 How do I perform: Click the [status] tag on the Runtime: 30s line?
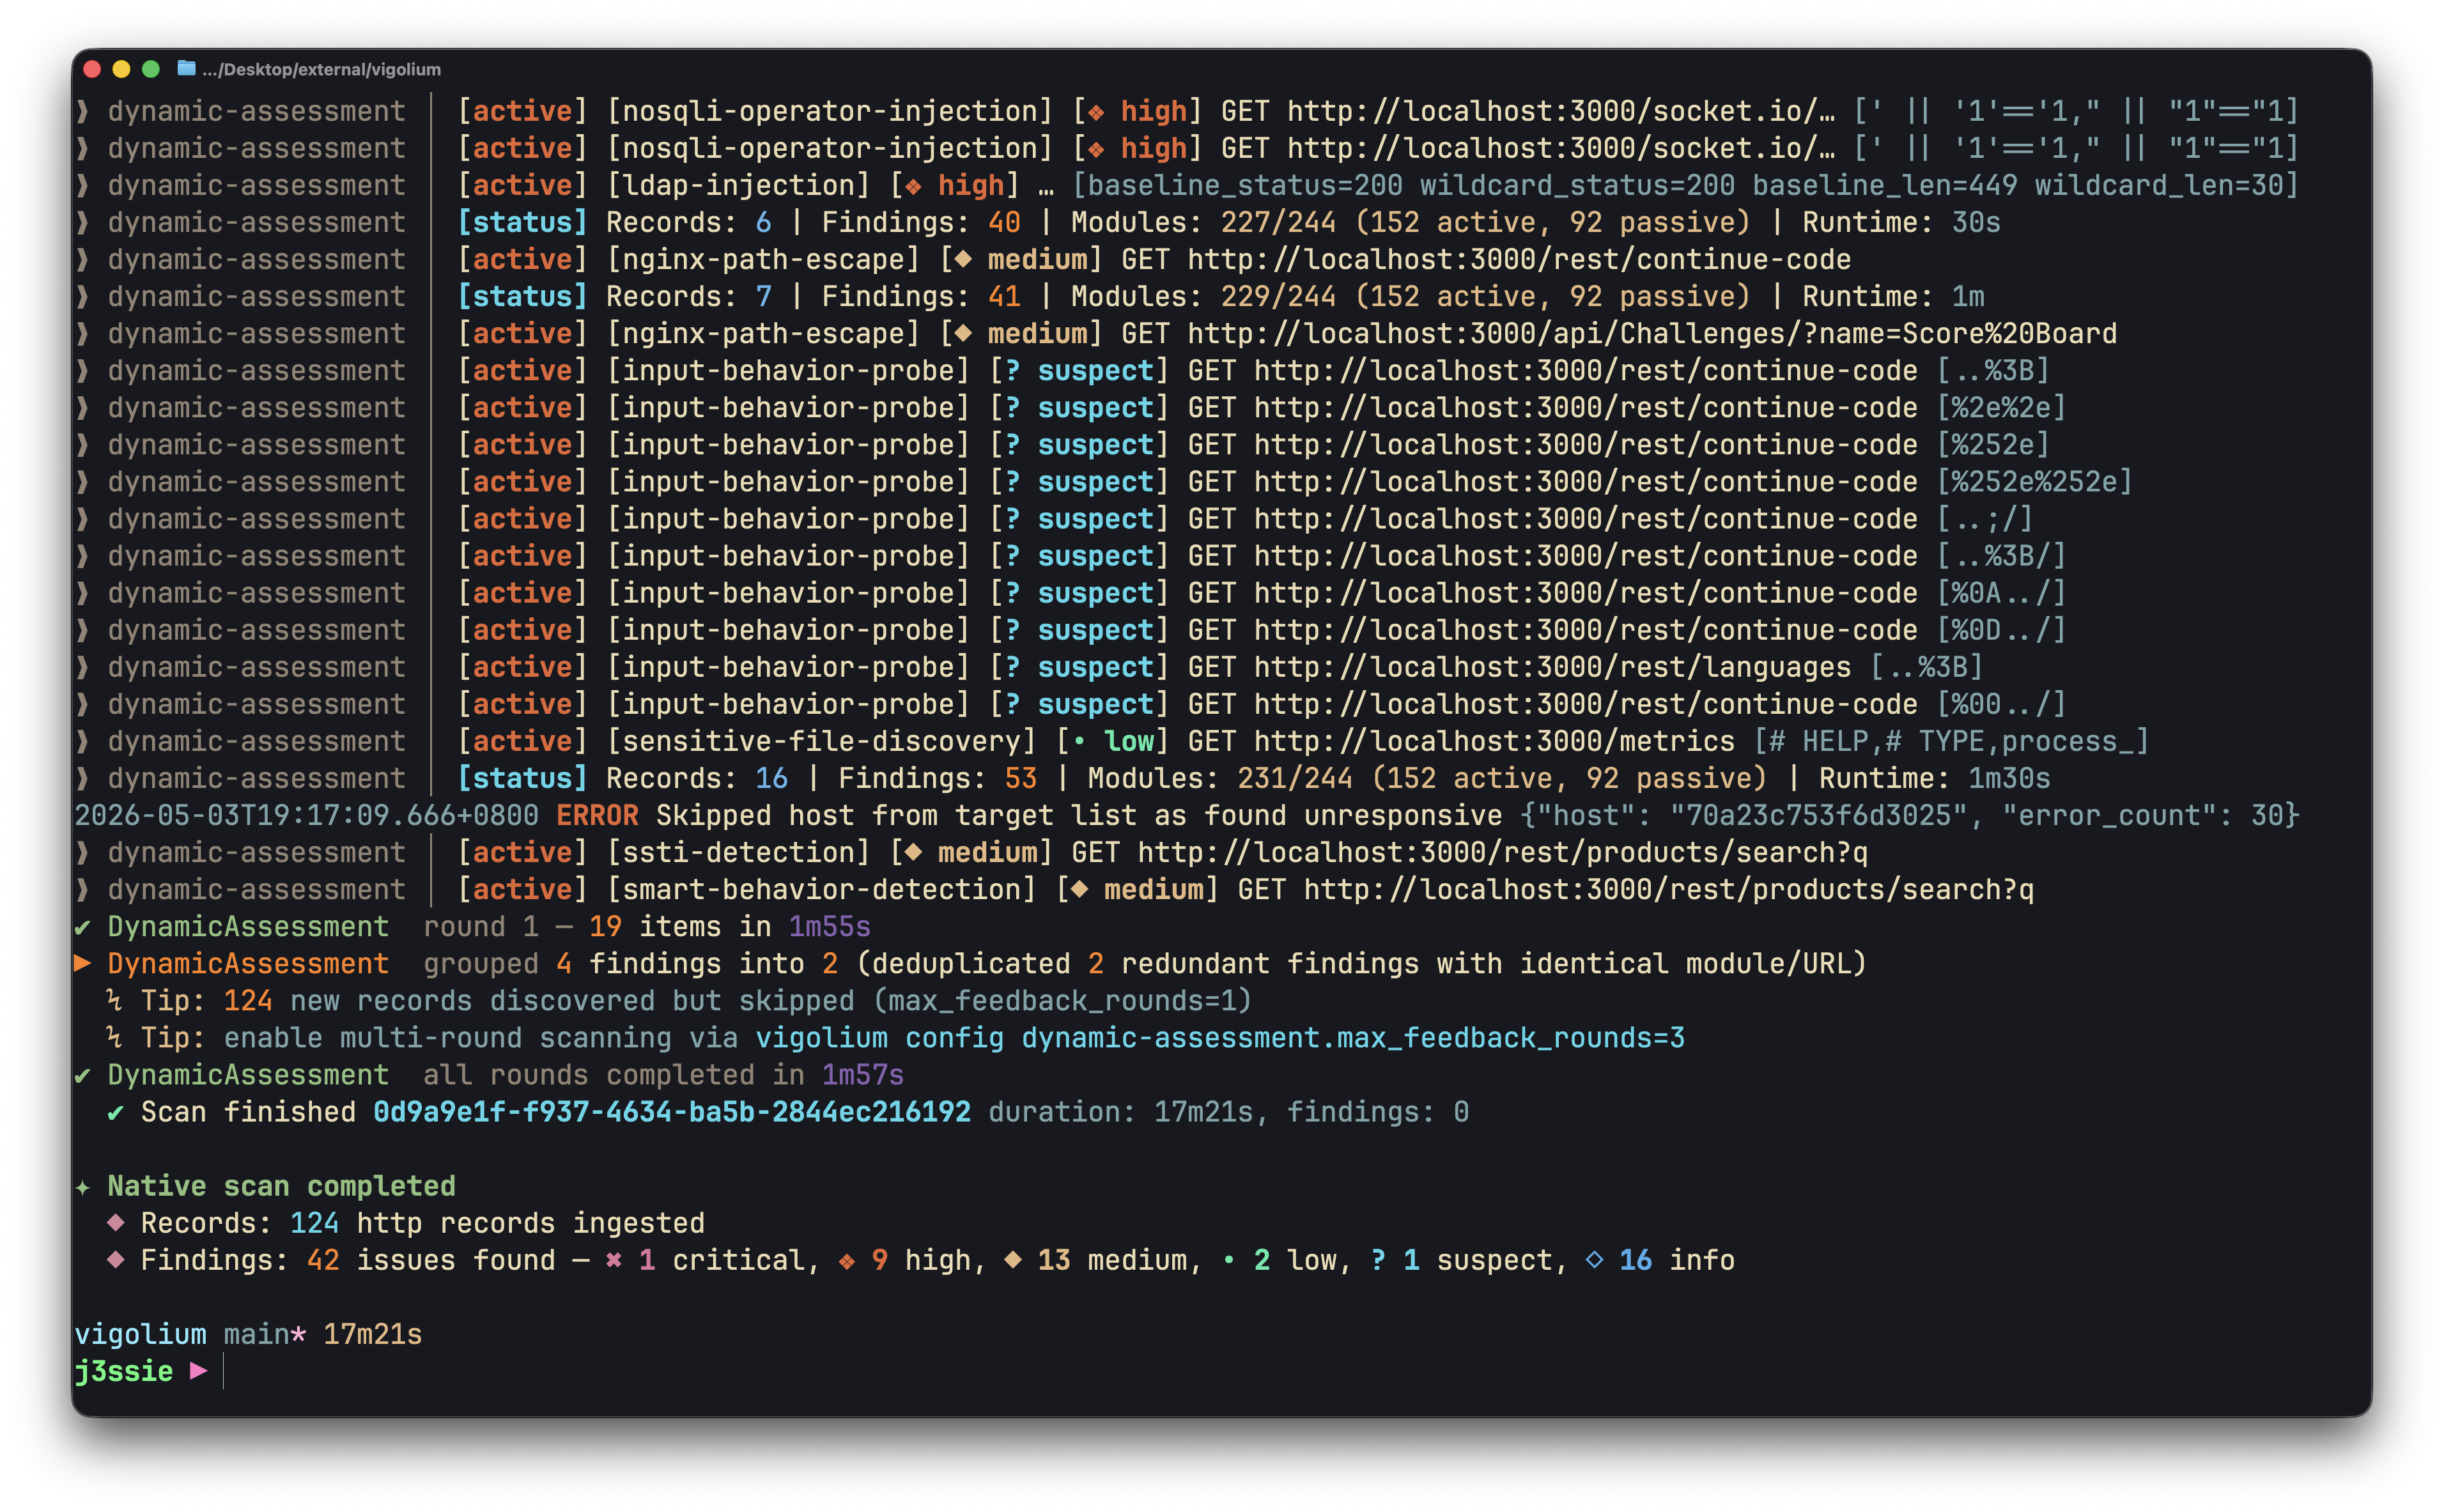tap(522, 223)
